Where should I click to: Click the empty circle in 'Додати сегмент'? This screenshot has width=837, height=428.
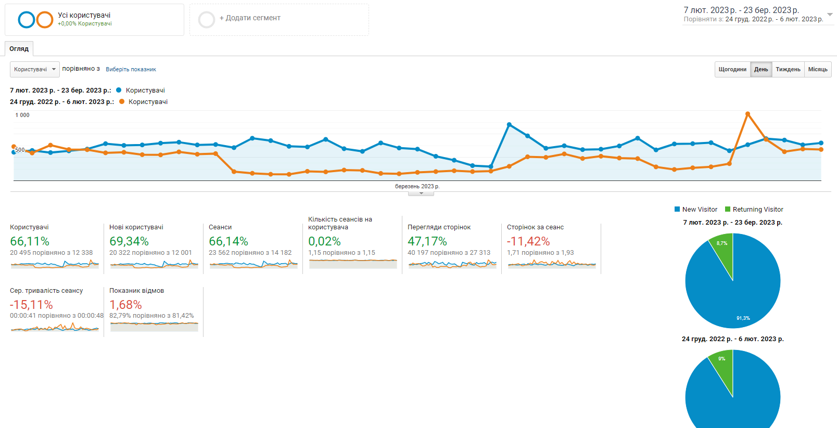[207, 20]
